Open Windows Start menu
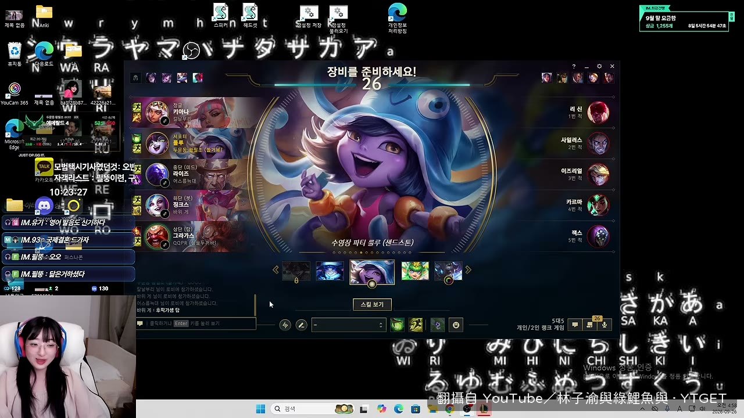Screen dimensions: 744x418 260,409
